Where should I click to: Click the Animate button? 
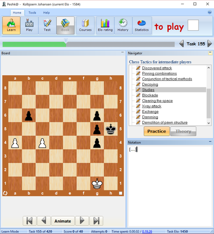pyautogui.click(x=63, y=221)
